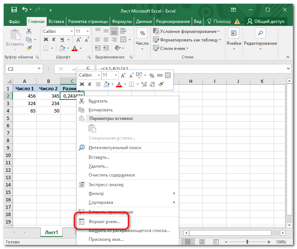Switch to the Вставка ribbon tab

coord(56,21)
